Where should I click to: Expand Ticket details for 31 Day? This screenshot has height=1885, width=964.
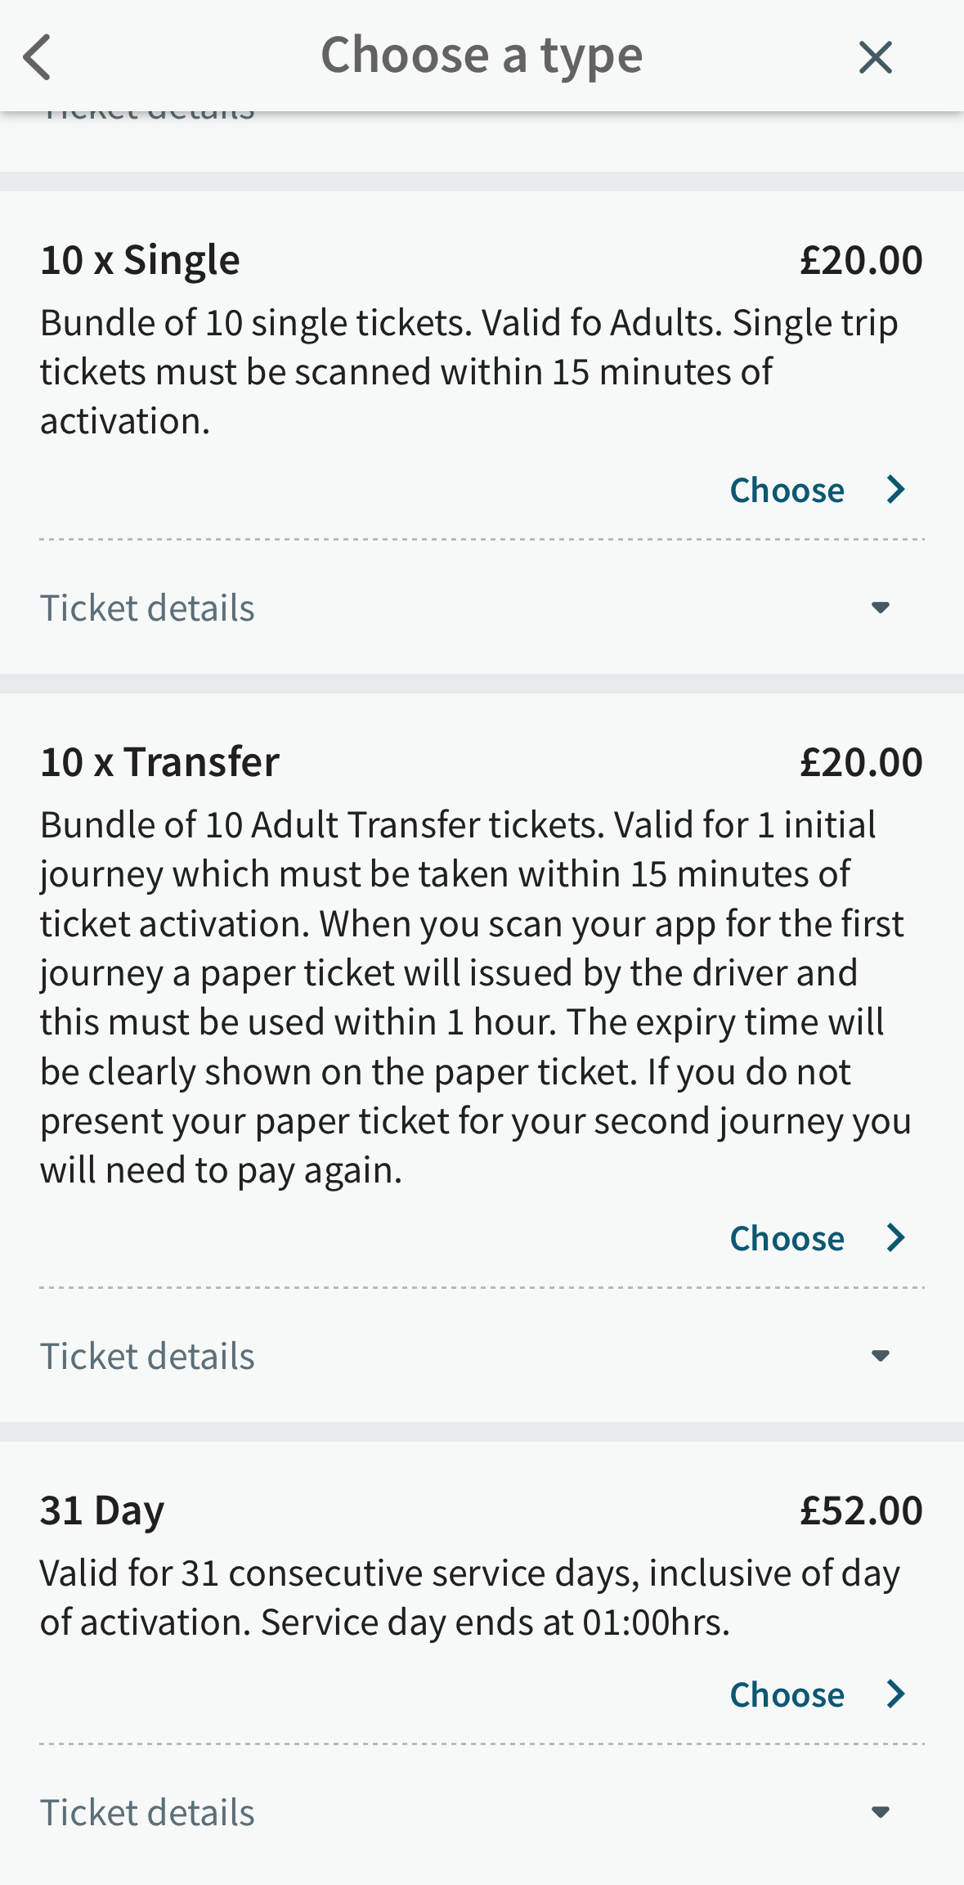point(148,1813)
